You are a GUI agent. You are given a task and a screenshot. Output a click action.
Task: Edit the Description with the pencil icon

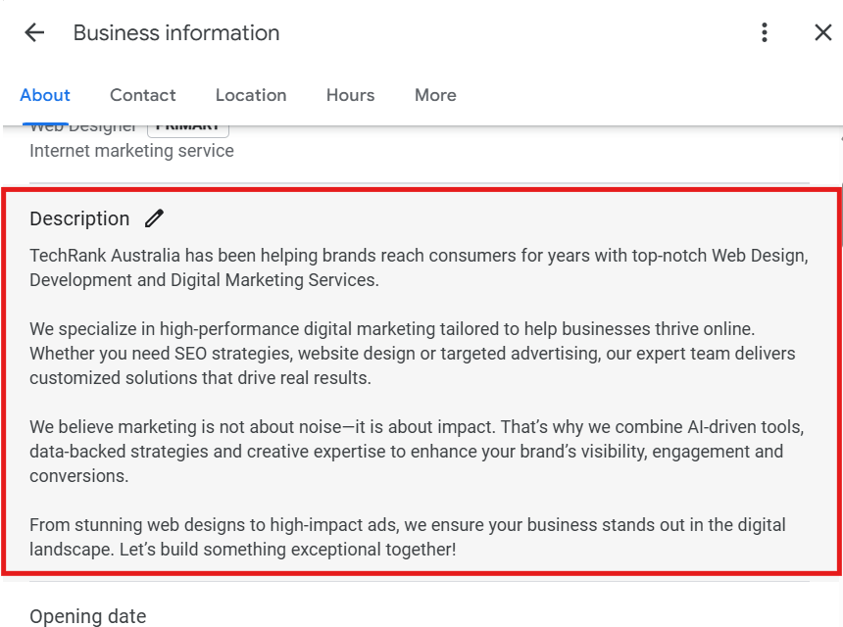154,218
